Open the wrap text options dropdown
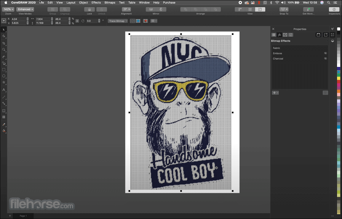Screen dimensions: 342x219 point(154,21)
